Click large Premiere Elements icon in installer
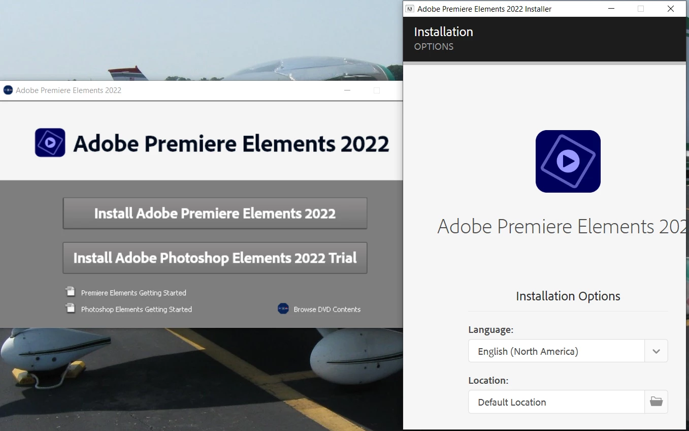 pos(568,161)
